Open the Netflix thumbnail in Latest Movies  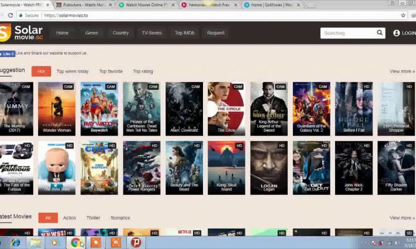click(184, 232)
